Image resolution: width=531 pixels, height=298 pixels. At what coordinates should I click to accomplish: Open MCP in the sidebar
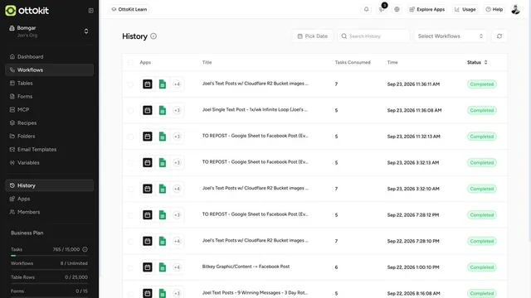(50, 109)
